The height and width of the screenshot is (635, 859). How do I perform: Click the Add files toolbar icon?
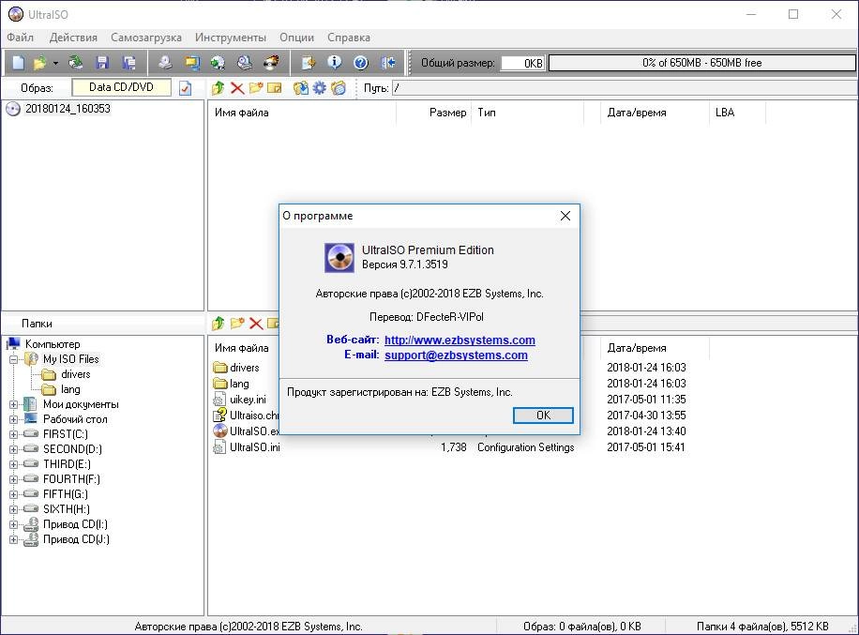pyautogui.click(x=309, y=63)
